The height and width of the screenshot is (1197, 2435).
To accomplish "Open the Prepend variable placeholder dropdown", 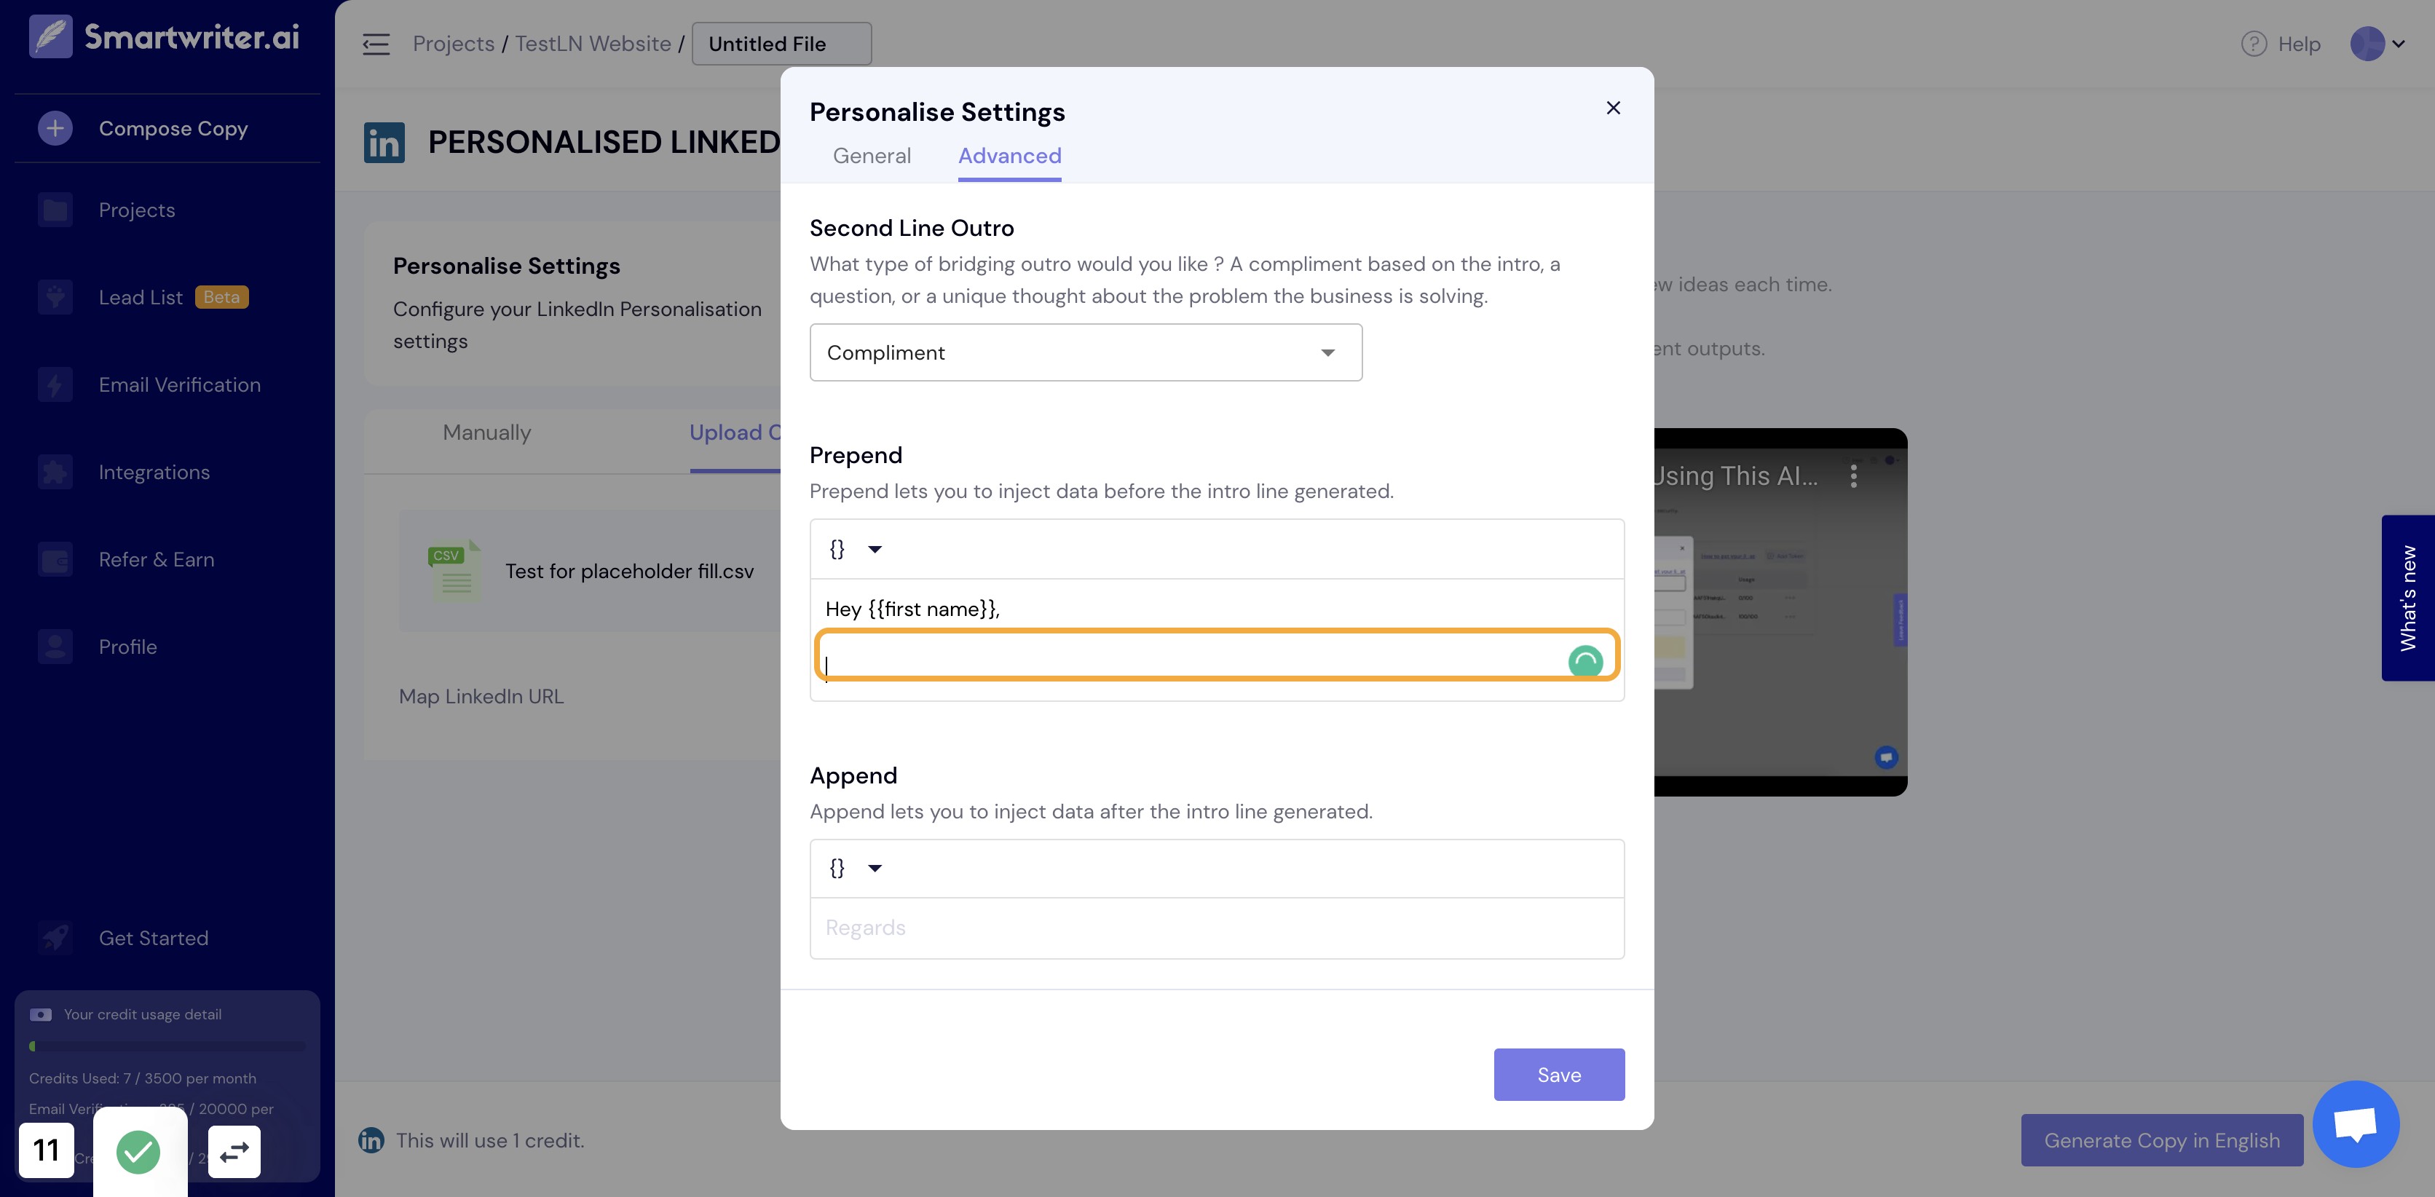I will coord(856,549).
